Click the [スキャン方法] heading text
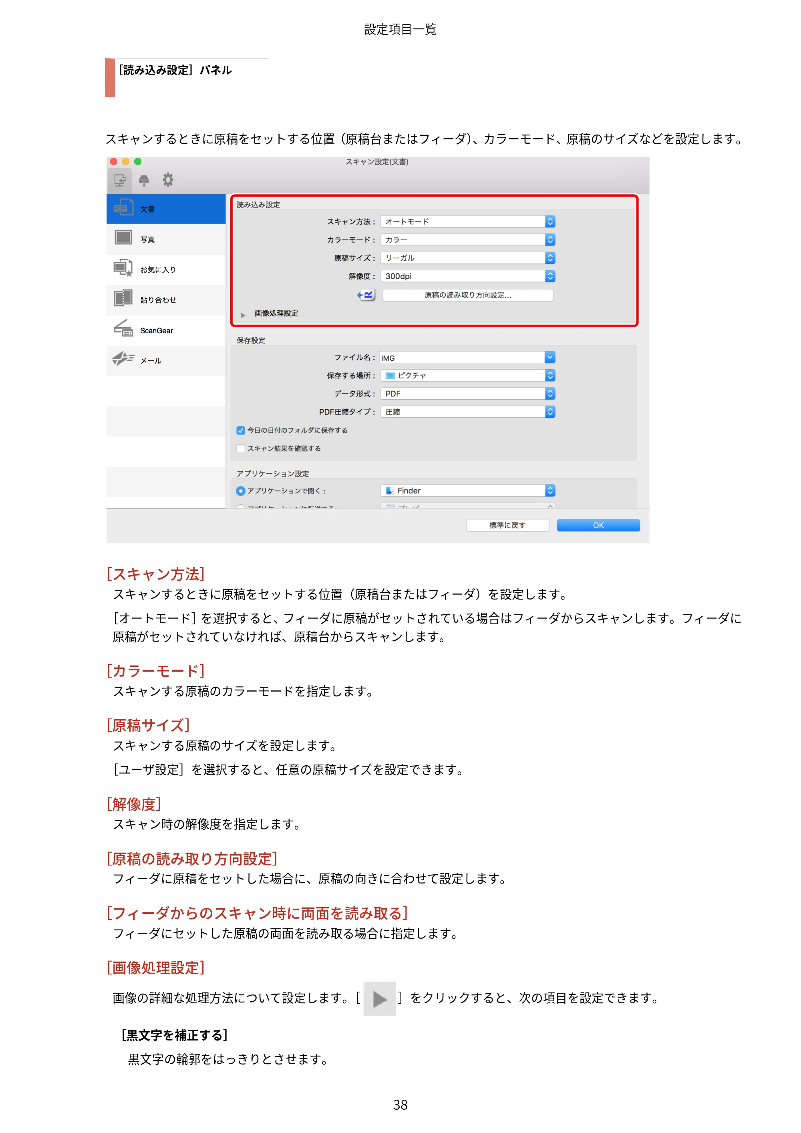Screen dimensions: 801x1133 point(155,574)
